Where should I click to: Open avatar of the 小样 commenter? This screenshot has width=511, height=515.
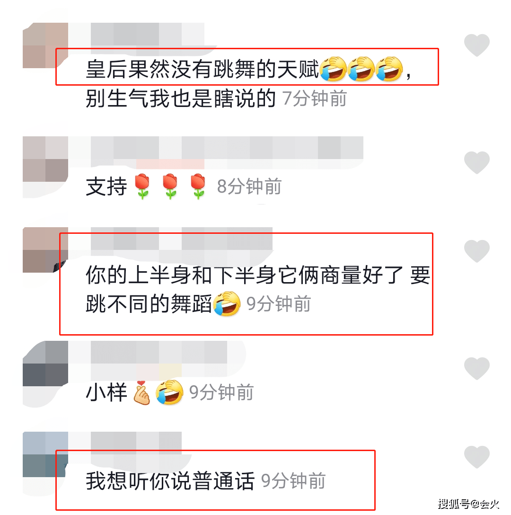point(45,363)
